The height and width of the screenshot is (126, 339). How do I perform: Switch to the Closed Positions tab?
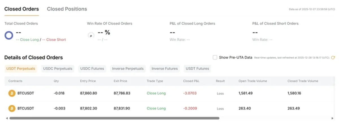point(67,9)
